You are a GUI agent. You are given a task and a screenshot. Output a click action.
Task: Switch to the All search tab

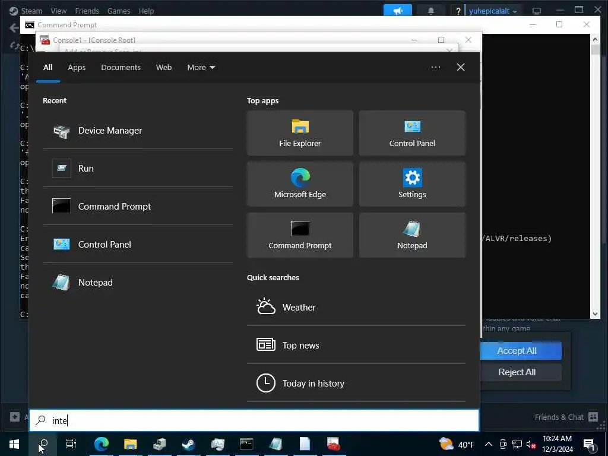point(47,68)
